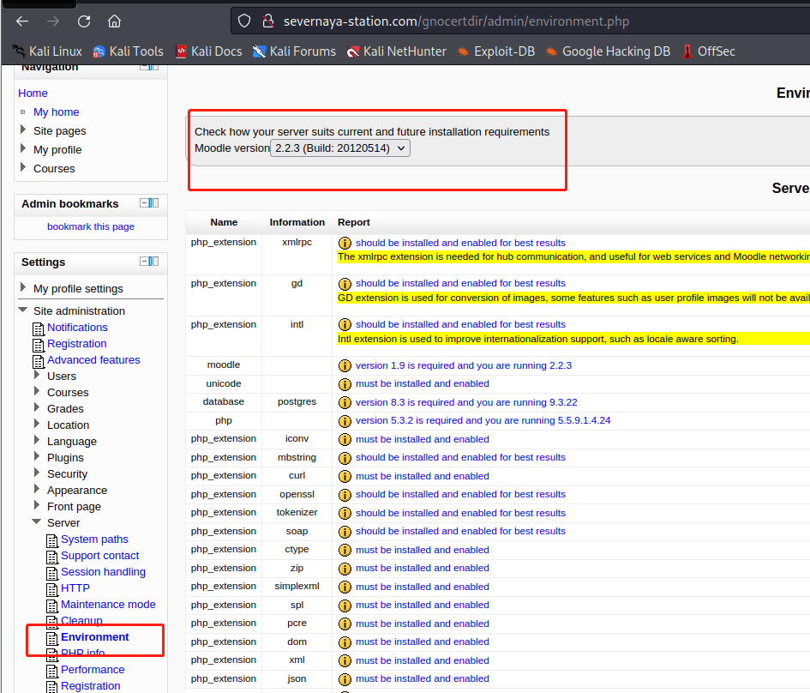Open Performance settings

(x=93, y=669)
